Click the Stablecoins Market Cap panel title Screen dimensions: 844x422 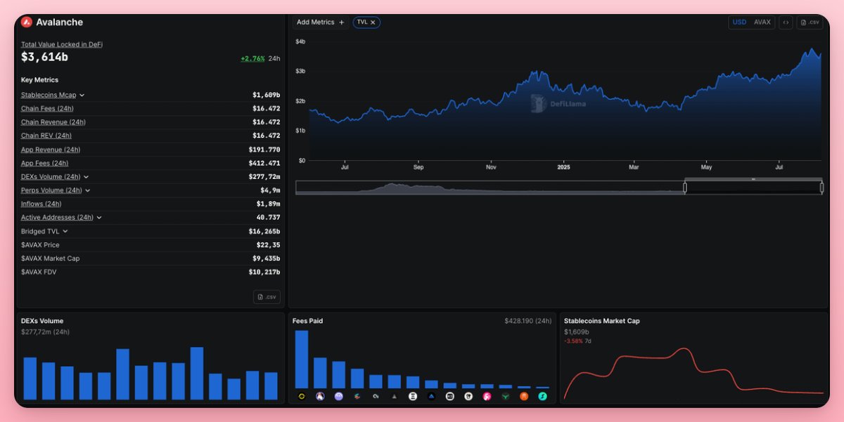[602, 321]
